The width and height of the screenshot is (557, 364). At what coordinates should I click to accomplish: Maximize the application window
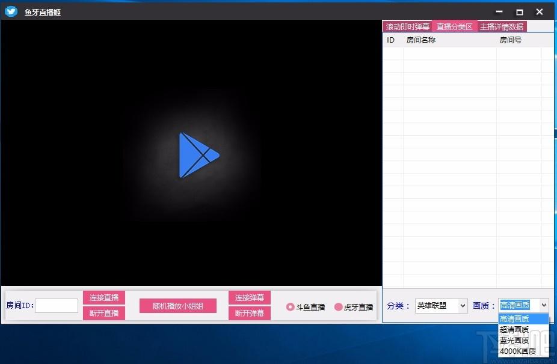coord(519,12)
